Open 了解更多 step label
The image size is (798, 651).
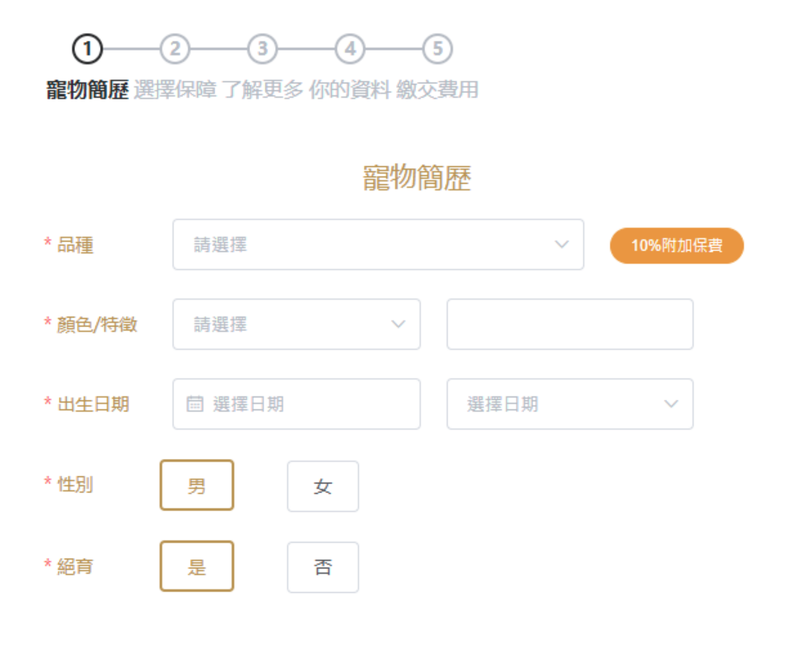coord(262,90)
